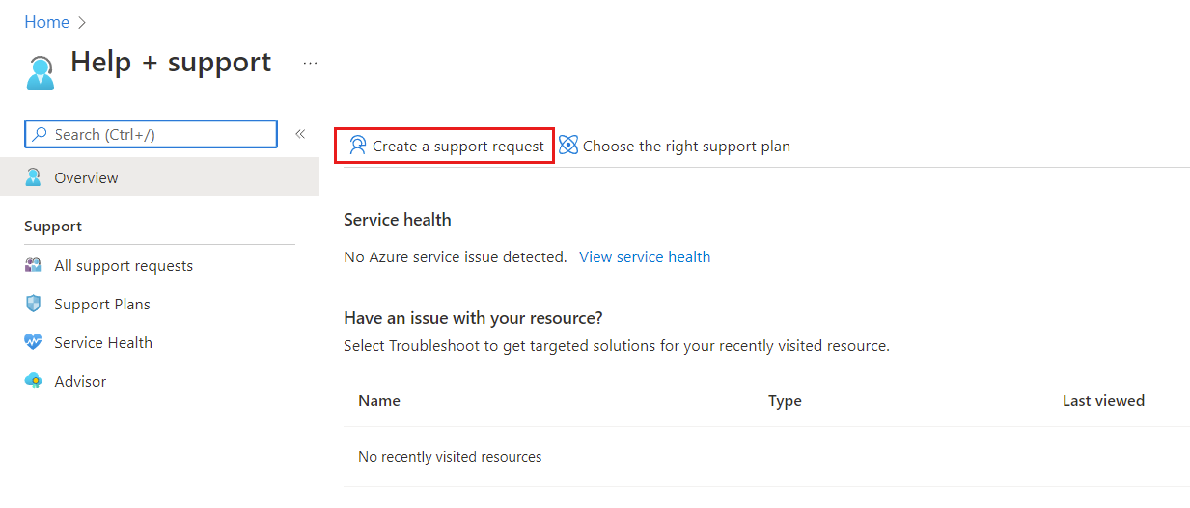Open Advisor in the sidebar
Viewport: 1190px width, 508px height.
coord(80,382)
